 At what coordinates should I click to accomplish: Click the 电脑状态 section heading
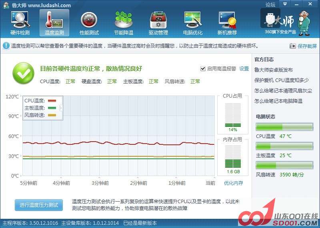point(266,117)
